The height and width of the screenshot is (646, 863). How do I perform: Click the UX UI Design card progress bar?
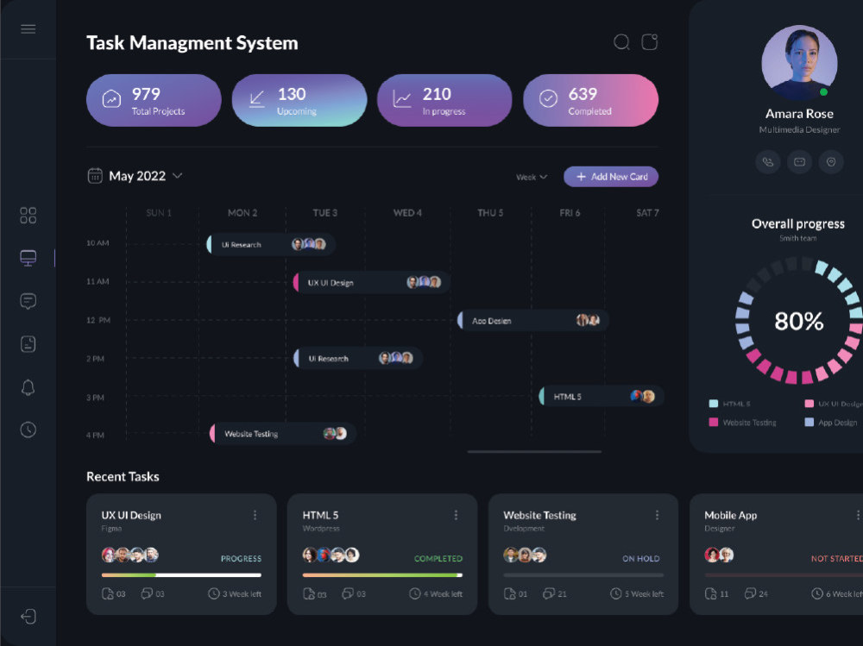[x=181, y=575]
